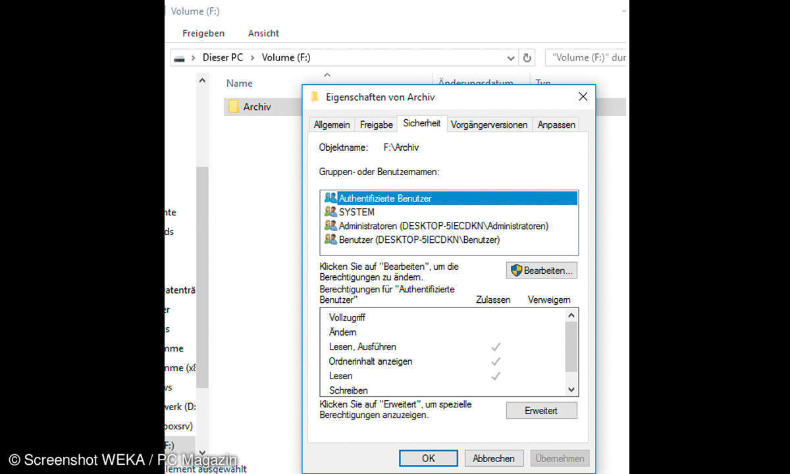
Task: Click the navigation pane scrollbar thumb
Action: [x=202, y=276]
